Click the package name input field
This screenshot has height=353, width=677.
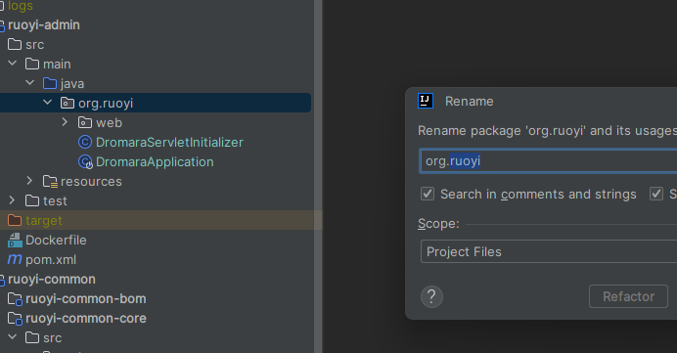click(548, 161)
